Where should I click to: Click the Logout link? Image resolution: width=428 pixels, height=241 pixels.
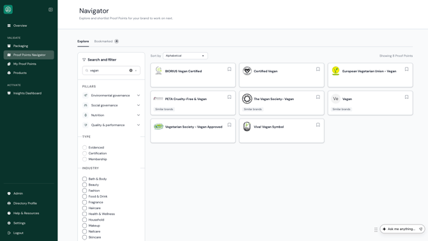point(18,233)
